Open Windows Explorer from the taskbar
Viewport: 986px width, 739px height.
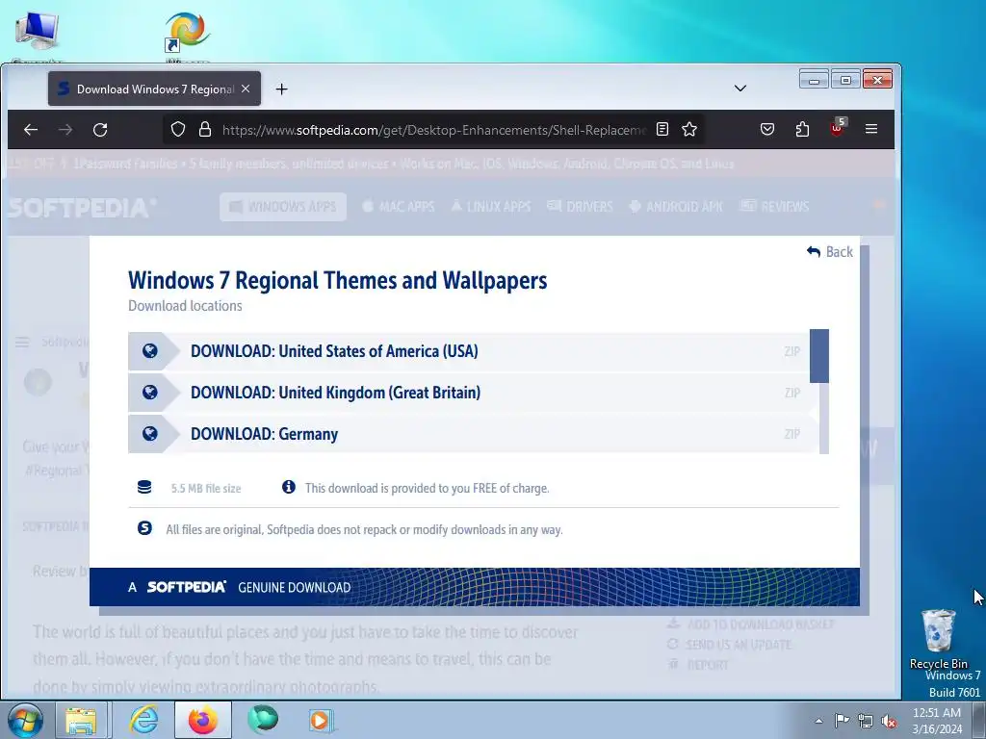81,720
